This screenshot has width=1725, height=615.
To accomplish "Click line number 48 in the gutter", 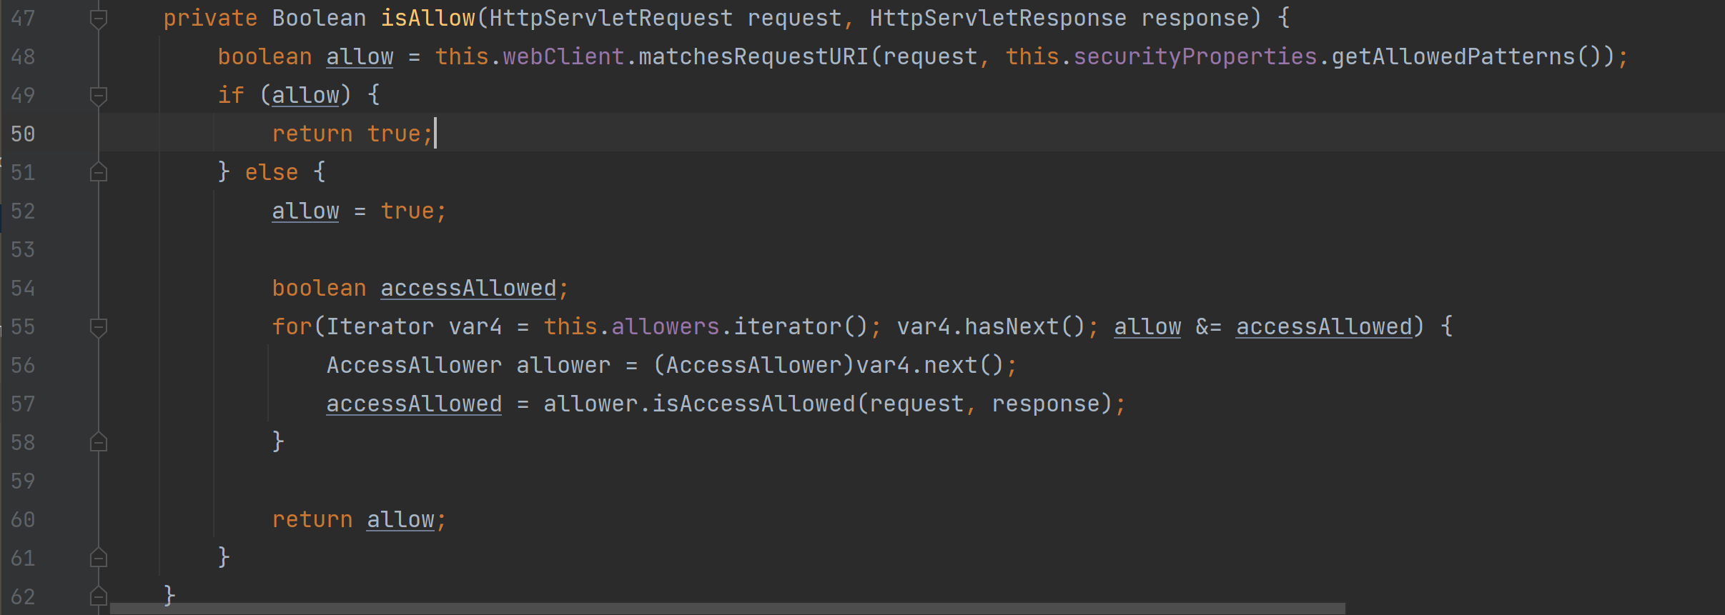I will coord(23,57).
